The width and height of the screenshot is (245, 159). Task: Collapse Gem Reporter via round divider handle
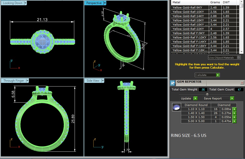(x=207, y=94)
